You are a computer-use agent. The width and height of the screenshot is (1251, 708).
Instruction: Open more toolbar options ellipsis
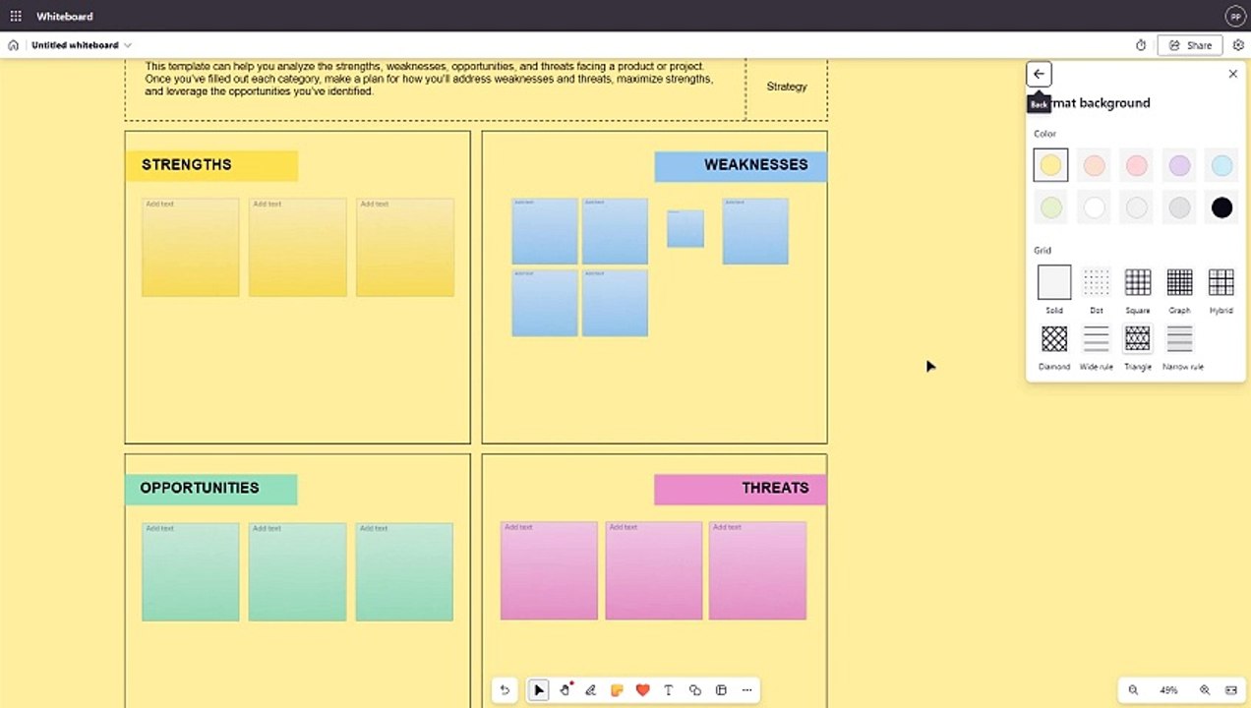click(746, 690)
